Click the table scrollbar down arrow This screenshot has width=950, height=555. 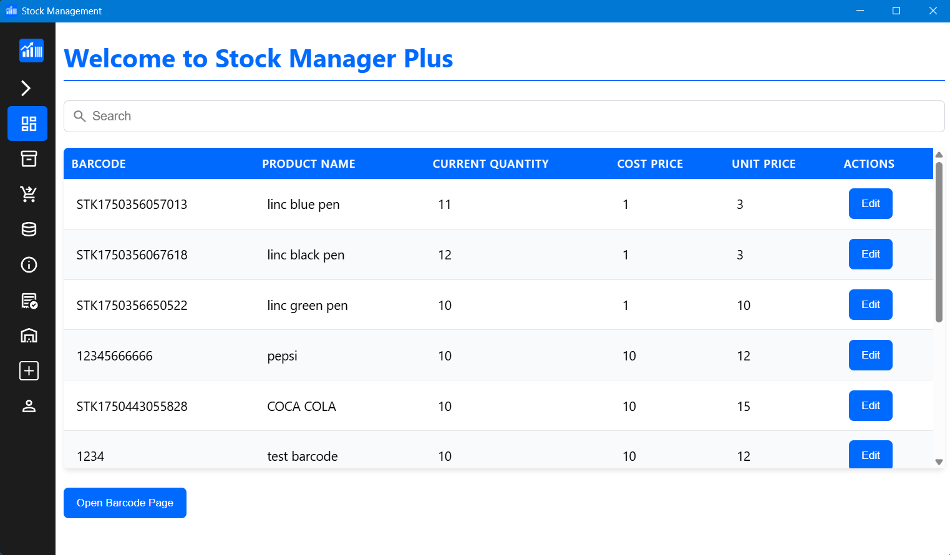pos(939,462)
